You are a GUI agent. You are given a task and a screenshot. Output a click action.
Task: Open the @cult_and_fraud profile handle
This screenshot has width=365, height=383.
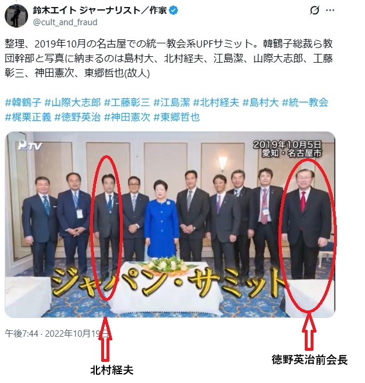65,22
